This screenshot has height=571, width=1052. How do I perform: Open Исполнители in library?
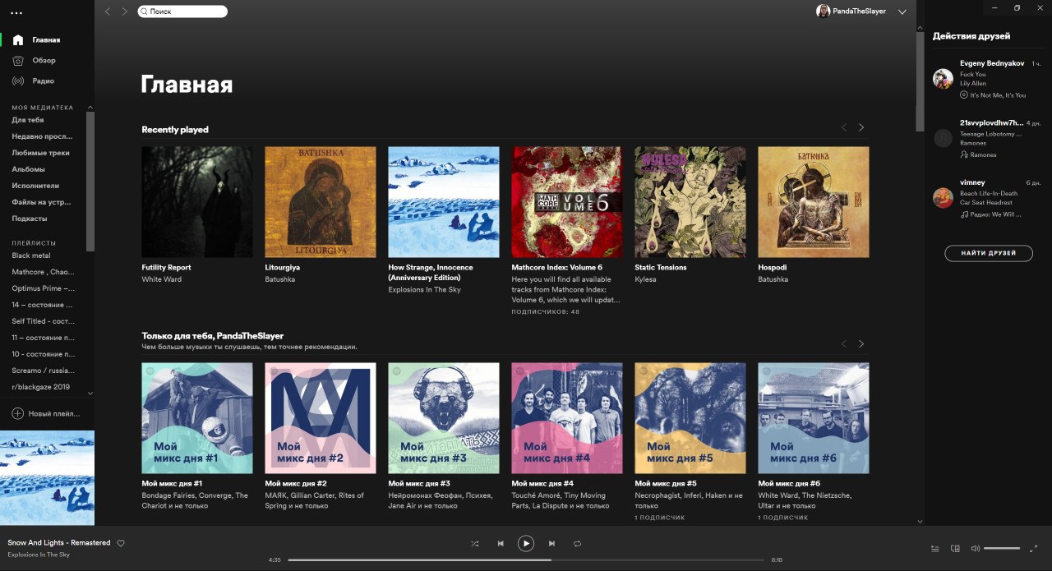35,186
